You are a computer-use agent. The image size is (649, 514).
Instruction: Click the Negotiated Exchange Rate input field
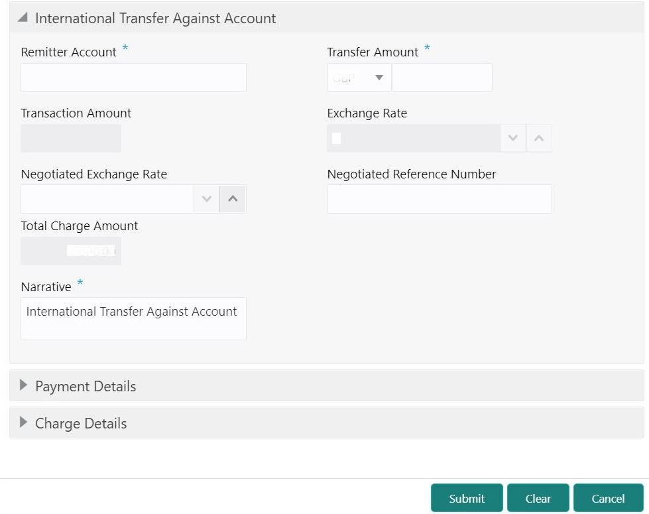(107, 199)
